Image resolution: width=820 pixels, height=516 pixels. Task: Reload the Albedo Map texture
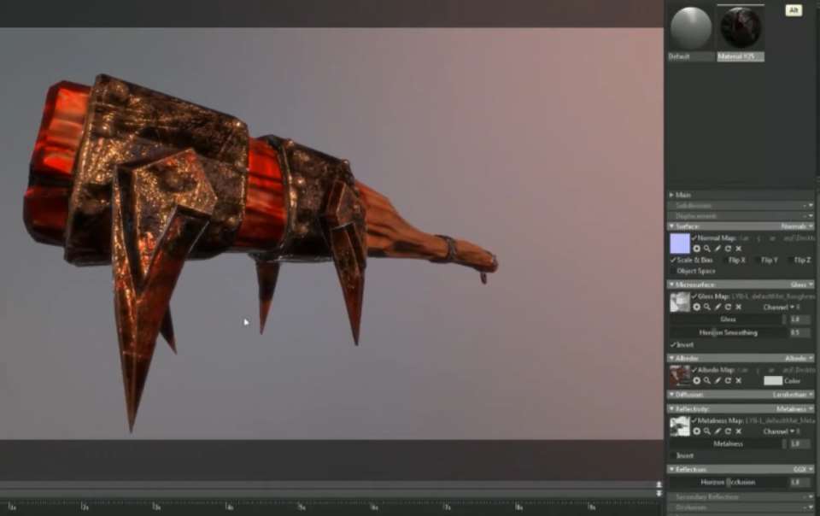click(728, 381)
